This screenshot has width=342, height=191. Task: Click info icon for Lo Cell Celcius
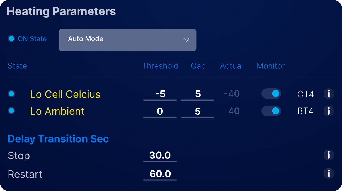click(x=329, y=94)
